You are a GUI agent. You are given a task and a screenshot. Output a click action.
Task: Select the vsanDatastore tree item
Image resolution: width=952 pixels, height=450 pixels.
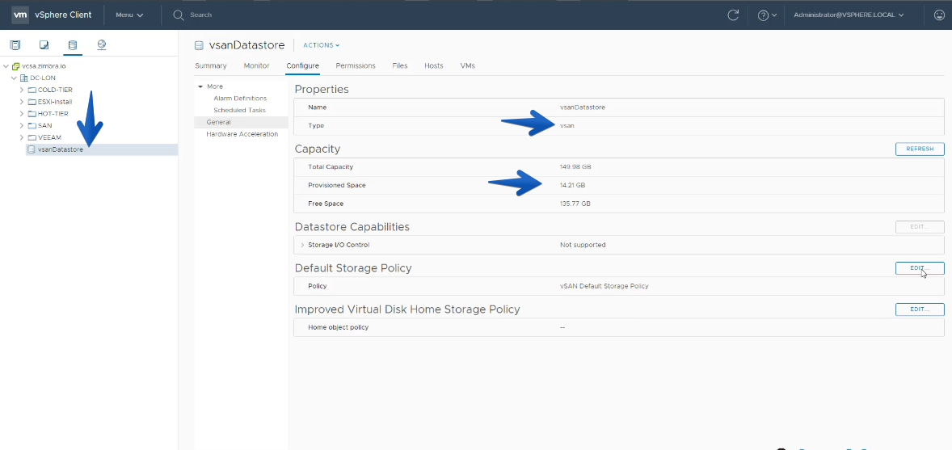coord(60,149)
